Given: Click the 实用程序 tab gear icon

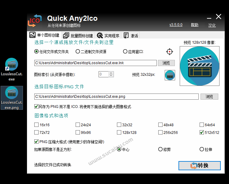Looking at the screenshot, I should click(x=100, y=35).
